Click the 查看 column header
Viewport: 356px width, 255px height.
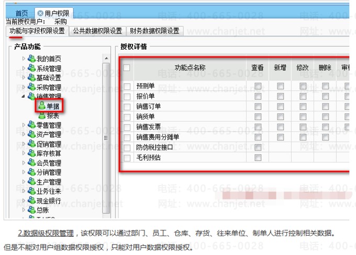coord(258,67)
